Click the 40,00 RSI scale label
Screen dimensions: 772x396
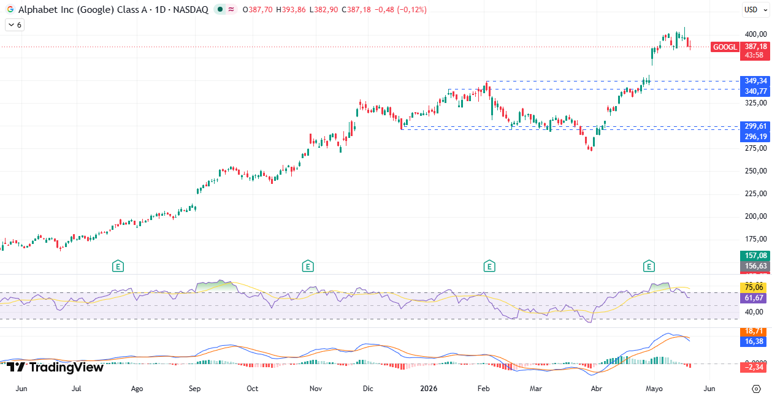point(754,311)
